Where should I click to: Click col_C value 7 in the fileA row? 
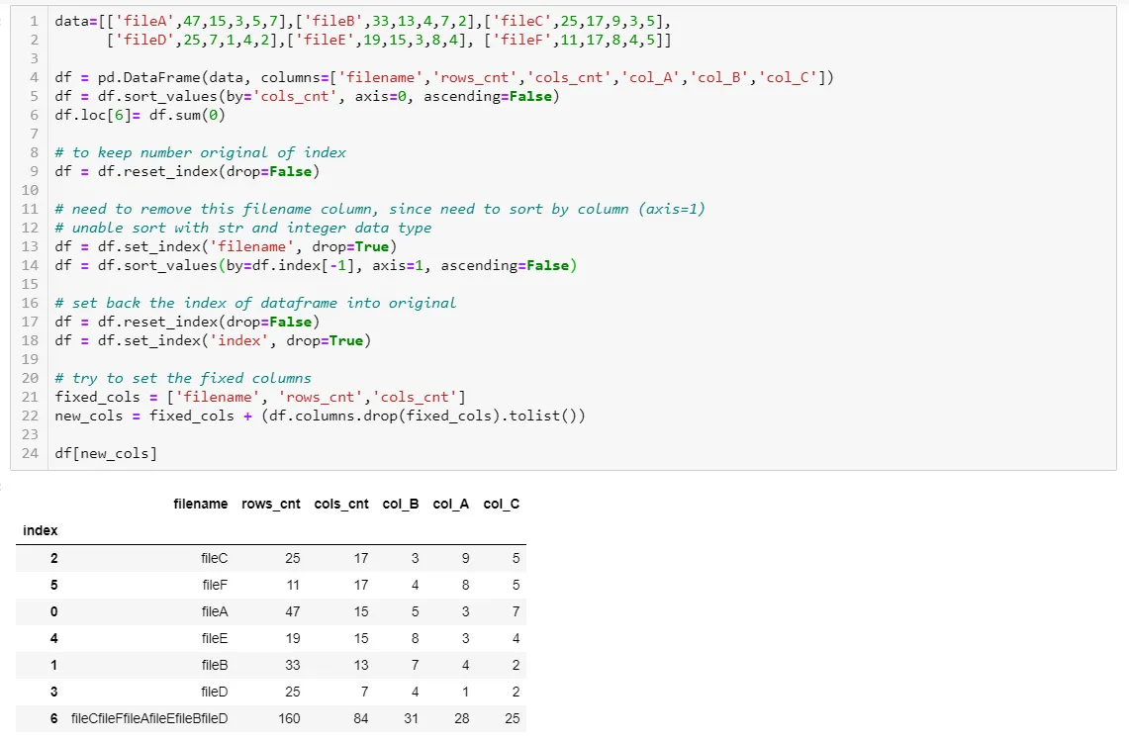[517, 611]
